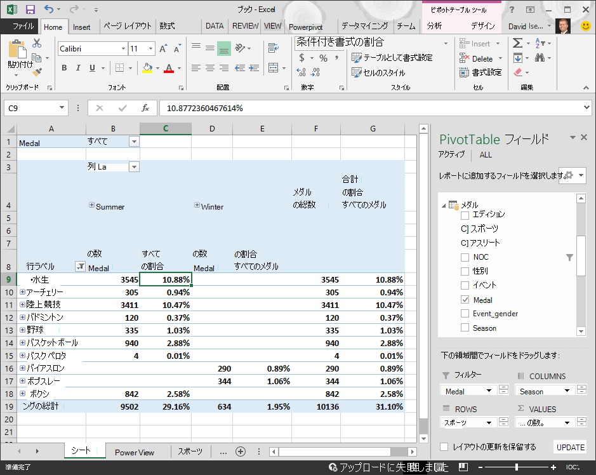Screen dimensions: 596x475
Task: Click the filter funnel icon beside NOC
Action: (569, 257)
